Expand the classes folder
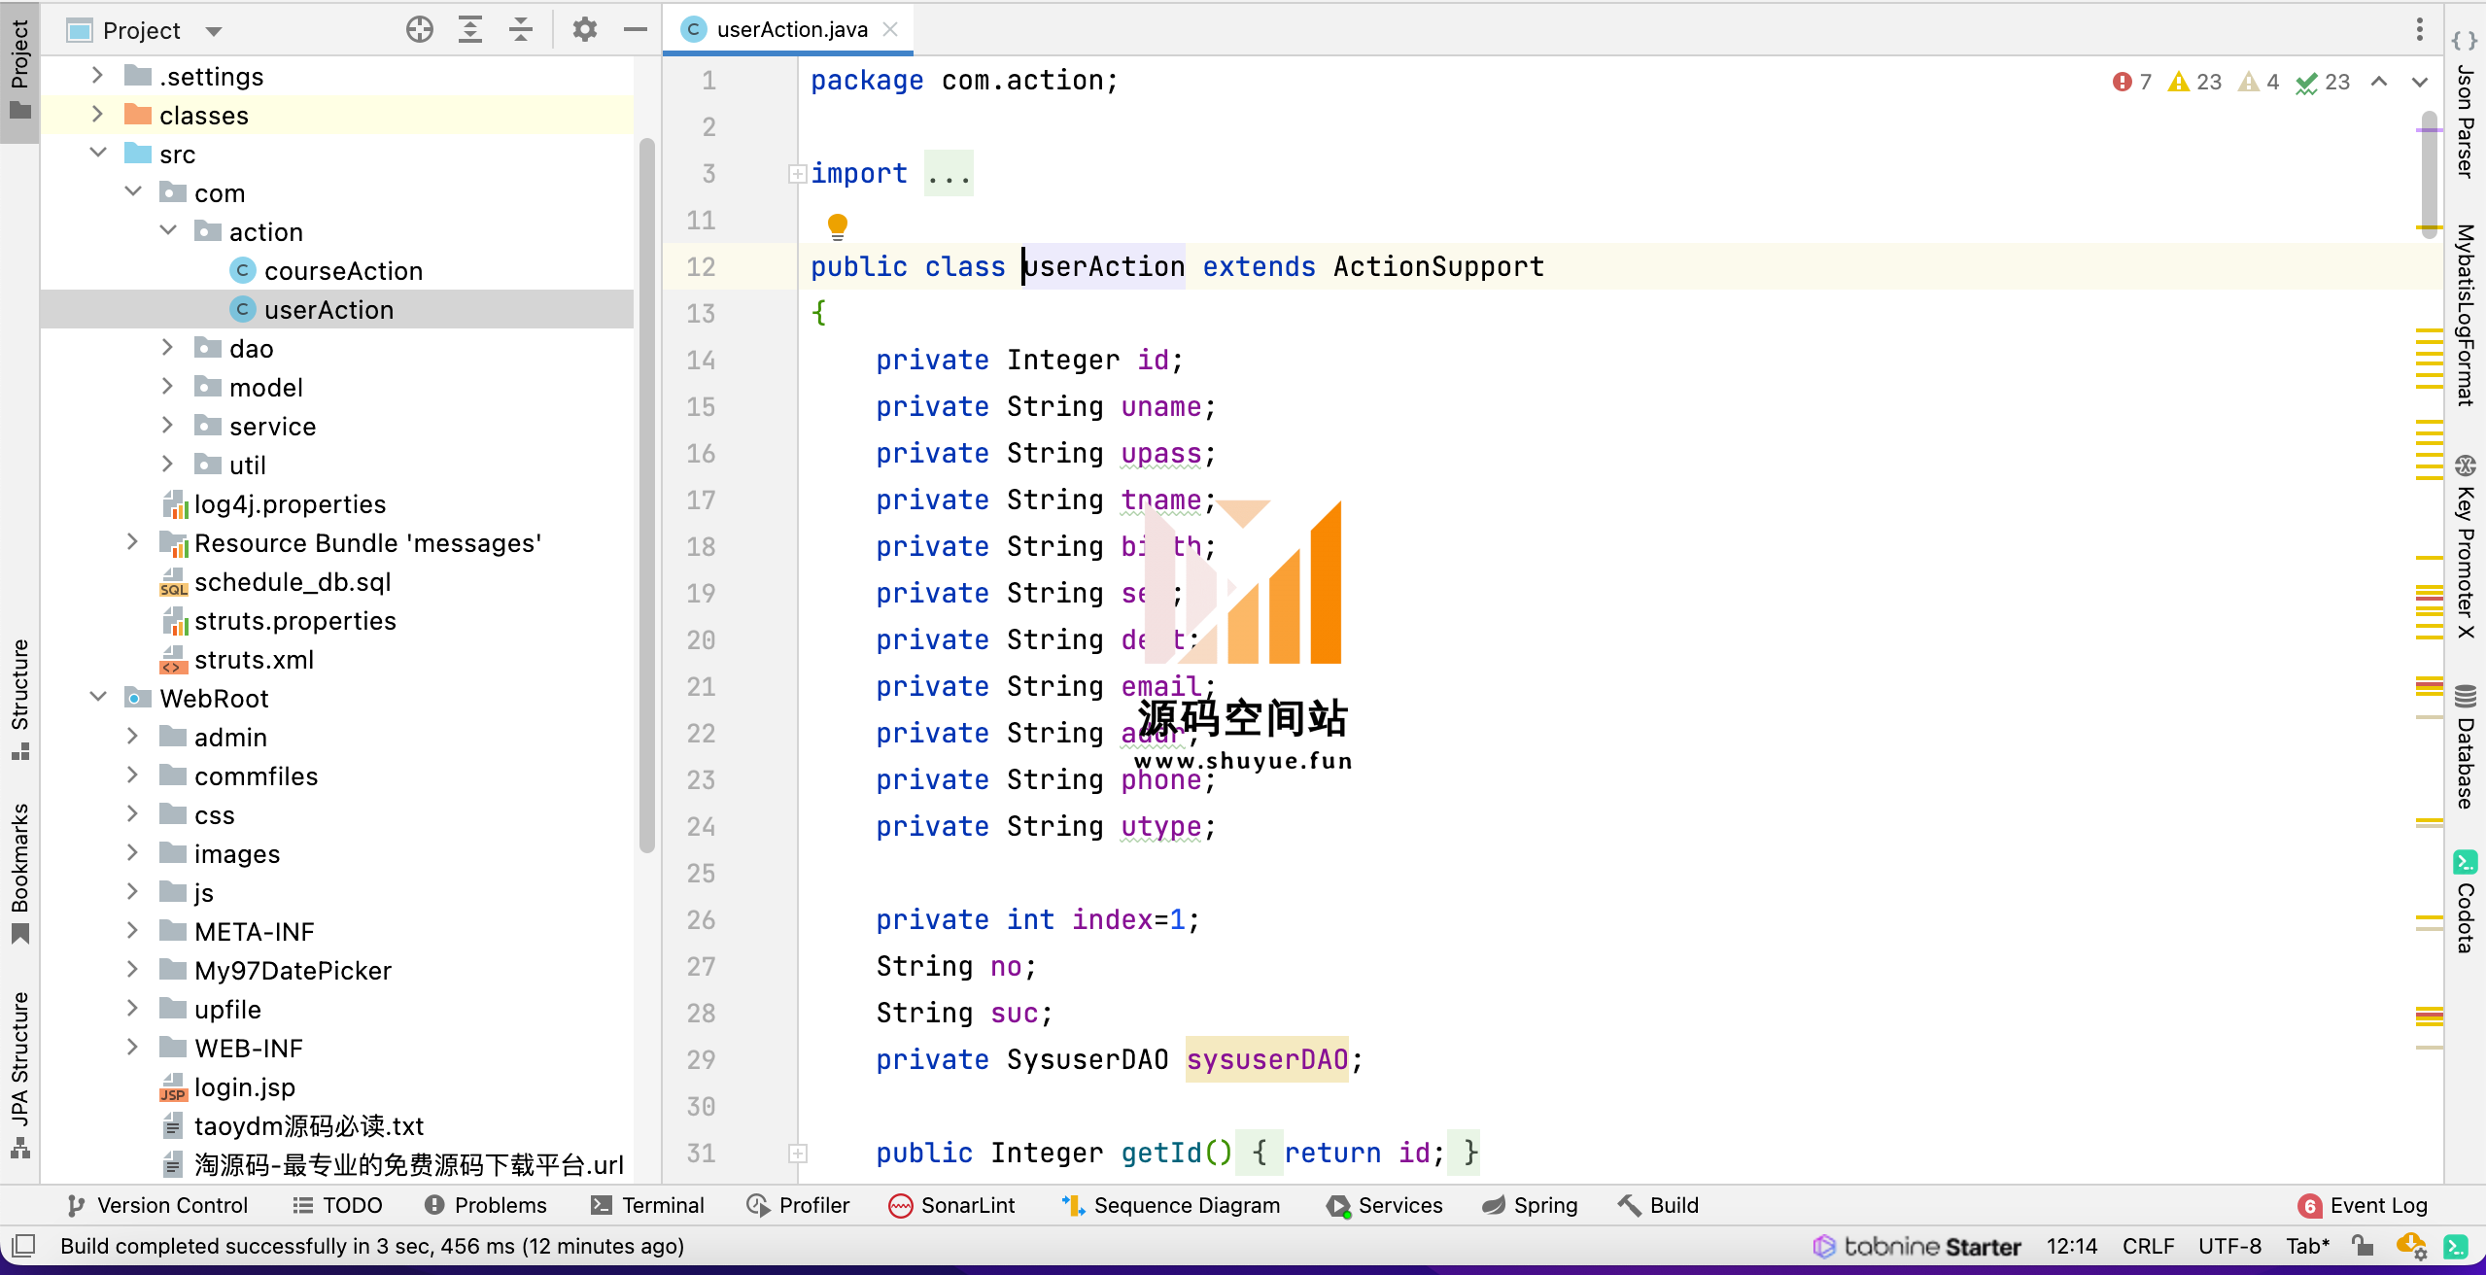Screen dimensions: 2486x1275 point(97,114)
